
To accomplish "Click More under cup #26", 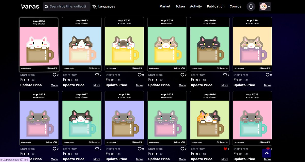I will point(140,159).
